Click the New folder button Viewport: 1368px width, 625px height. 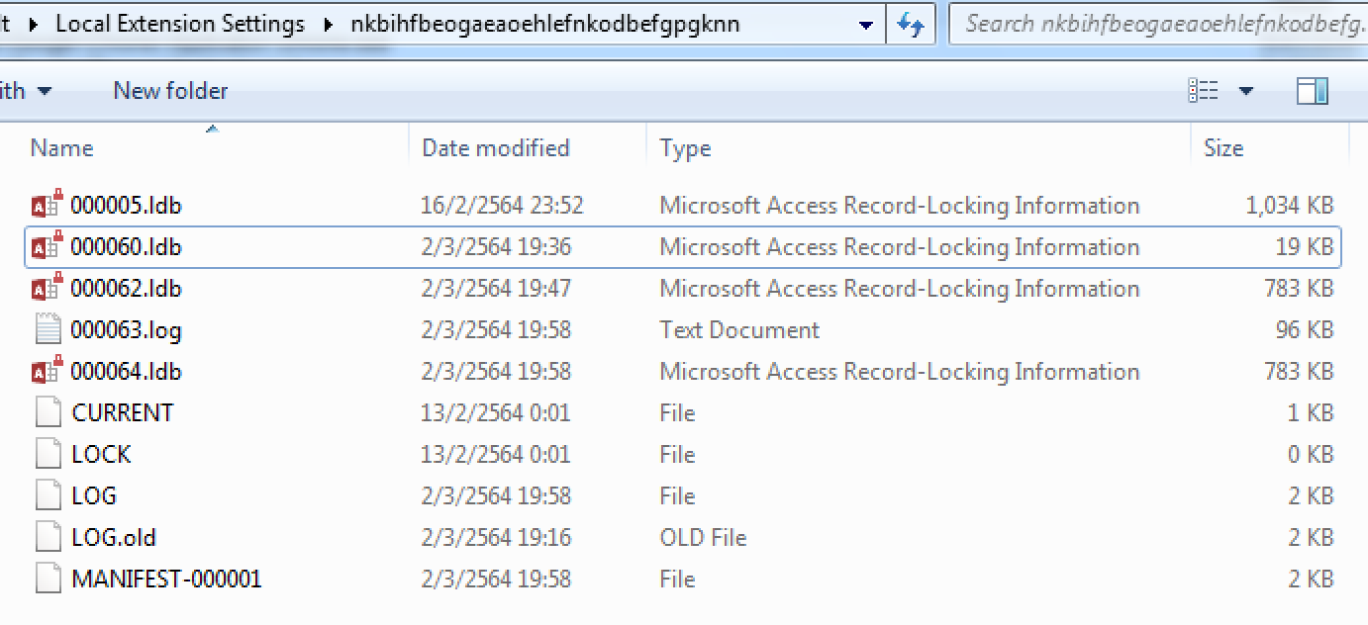tap(168, 89)
